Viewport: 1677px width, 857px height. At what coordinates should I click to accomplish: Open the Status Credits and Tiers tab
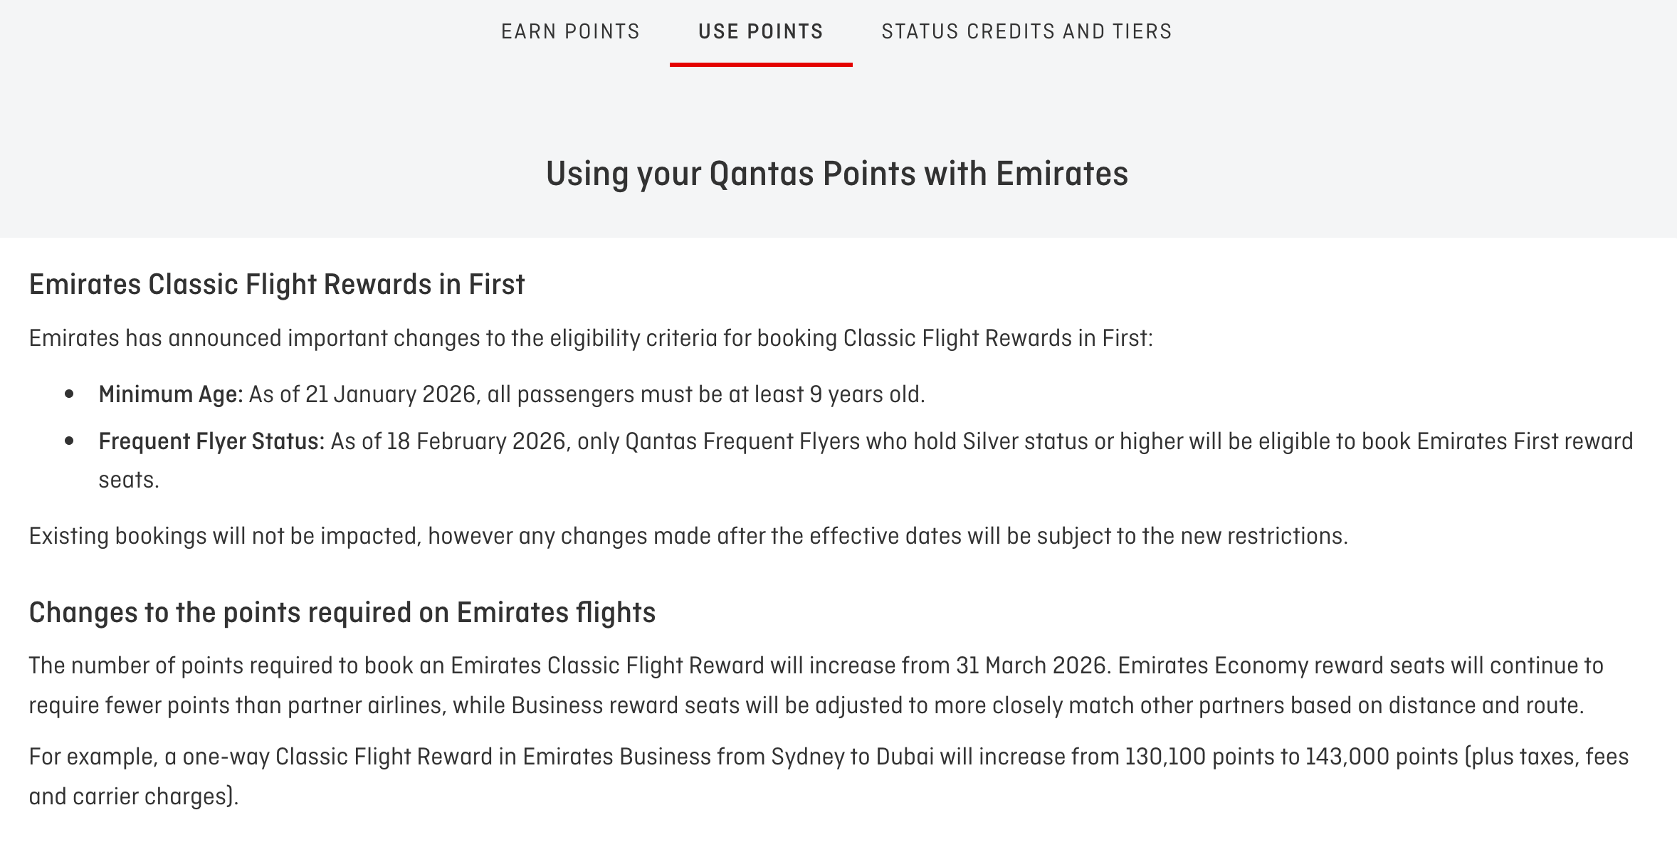1026,32
